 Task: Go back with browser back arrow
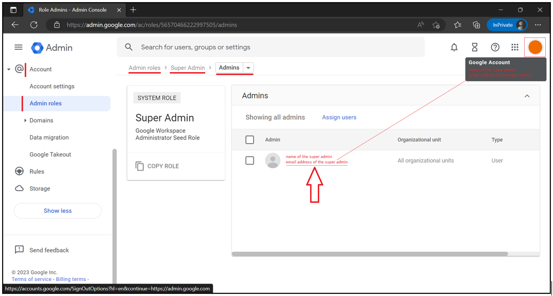pyautogui.click(x=15, y=25)
